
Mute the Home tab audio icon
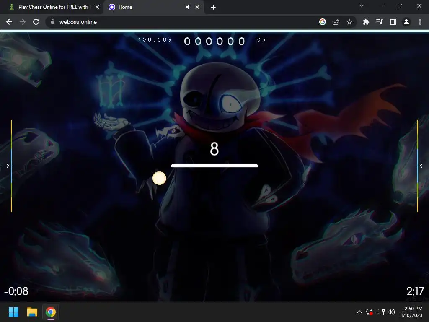tap(188, 7)
